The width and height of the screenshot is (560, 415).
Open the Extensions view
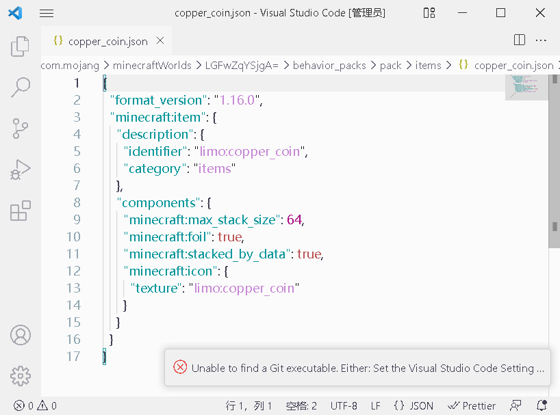[21, 211]
